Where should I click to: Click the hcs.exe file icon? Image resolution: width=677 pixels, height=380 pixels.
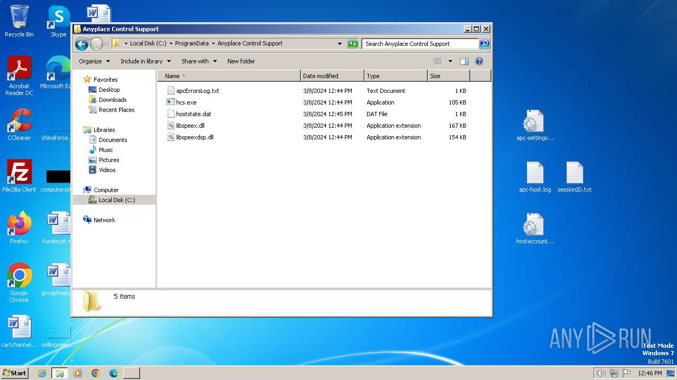click(171, 102)
